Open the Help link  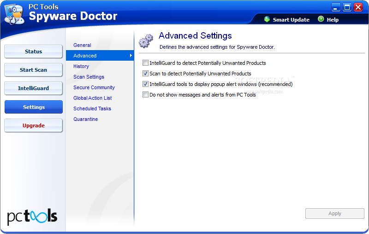[333, 20]
